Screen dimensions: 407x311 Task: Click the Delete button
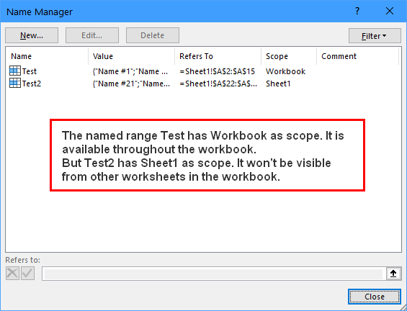pyautogui.click(x=153, y=35)
